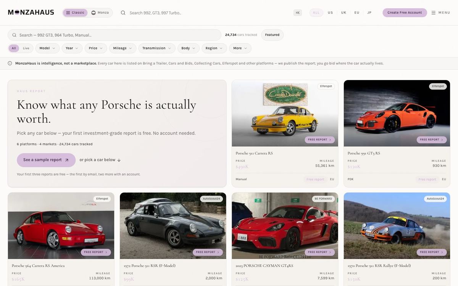Expand the Transmission filter dropdown

pyautogui.click(x=156, y=48)
